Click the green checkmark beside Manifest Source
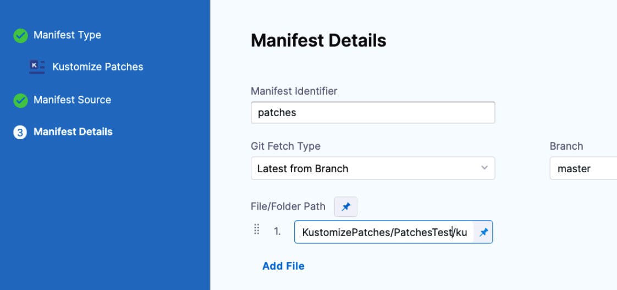This screenshot has height=290, width=617. [x=20, y=100]
